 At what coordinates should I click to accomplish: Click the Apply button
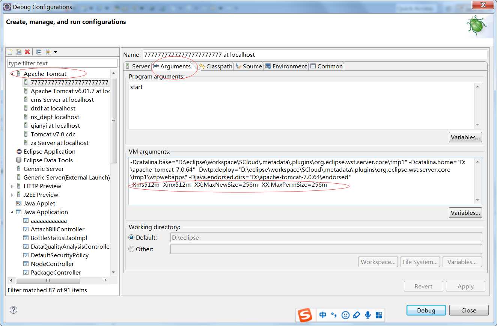click(x=465, y=286)
